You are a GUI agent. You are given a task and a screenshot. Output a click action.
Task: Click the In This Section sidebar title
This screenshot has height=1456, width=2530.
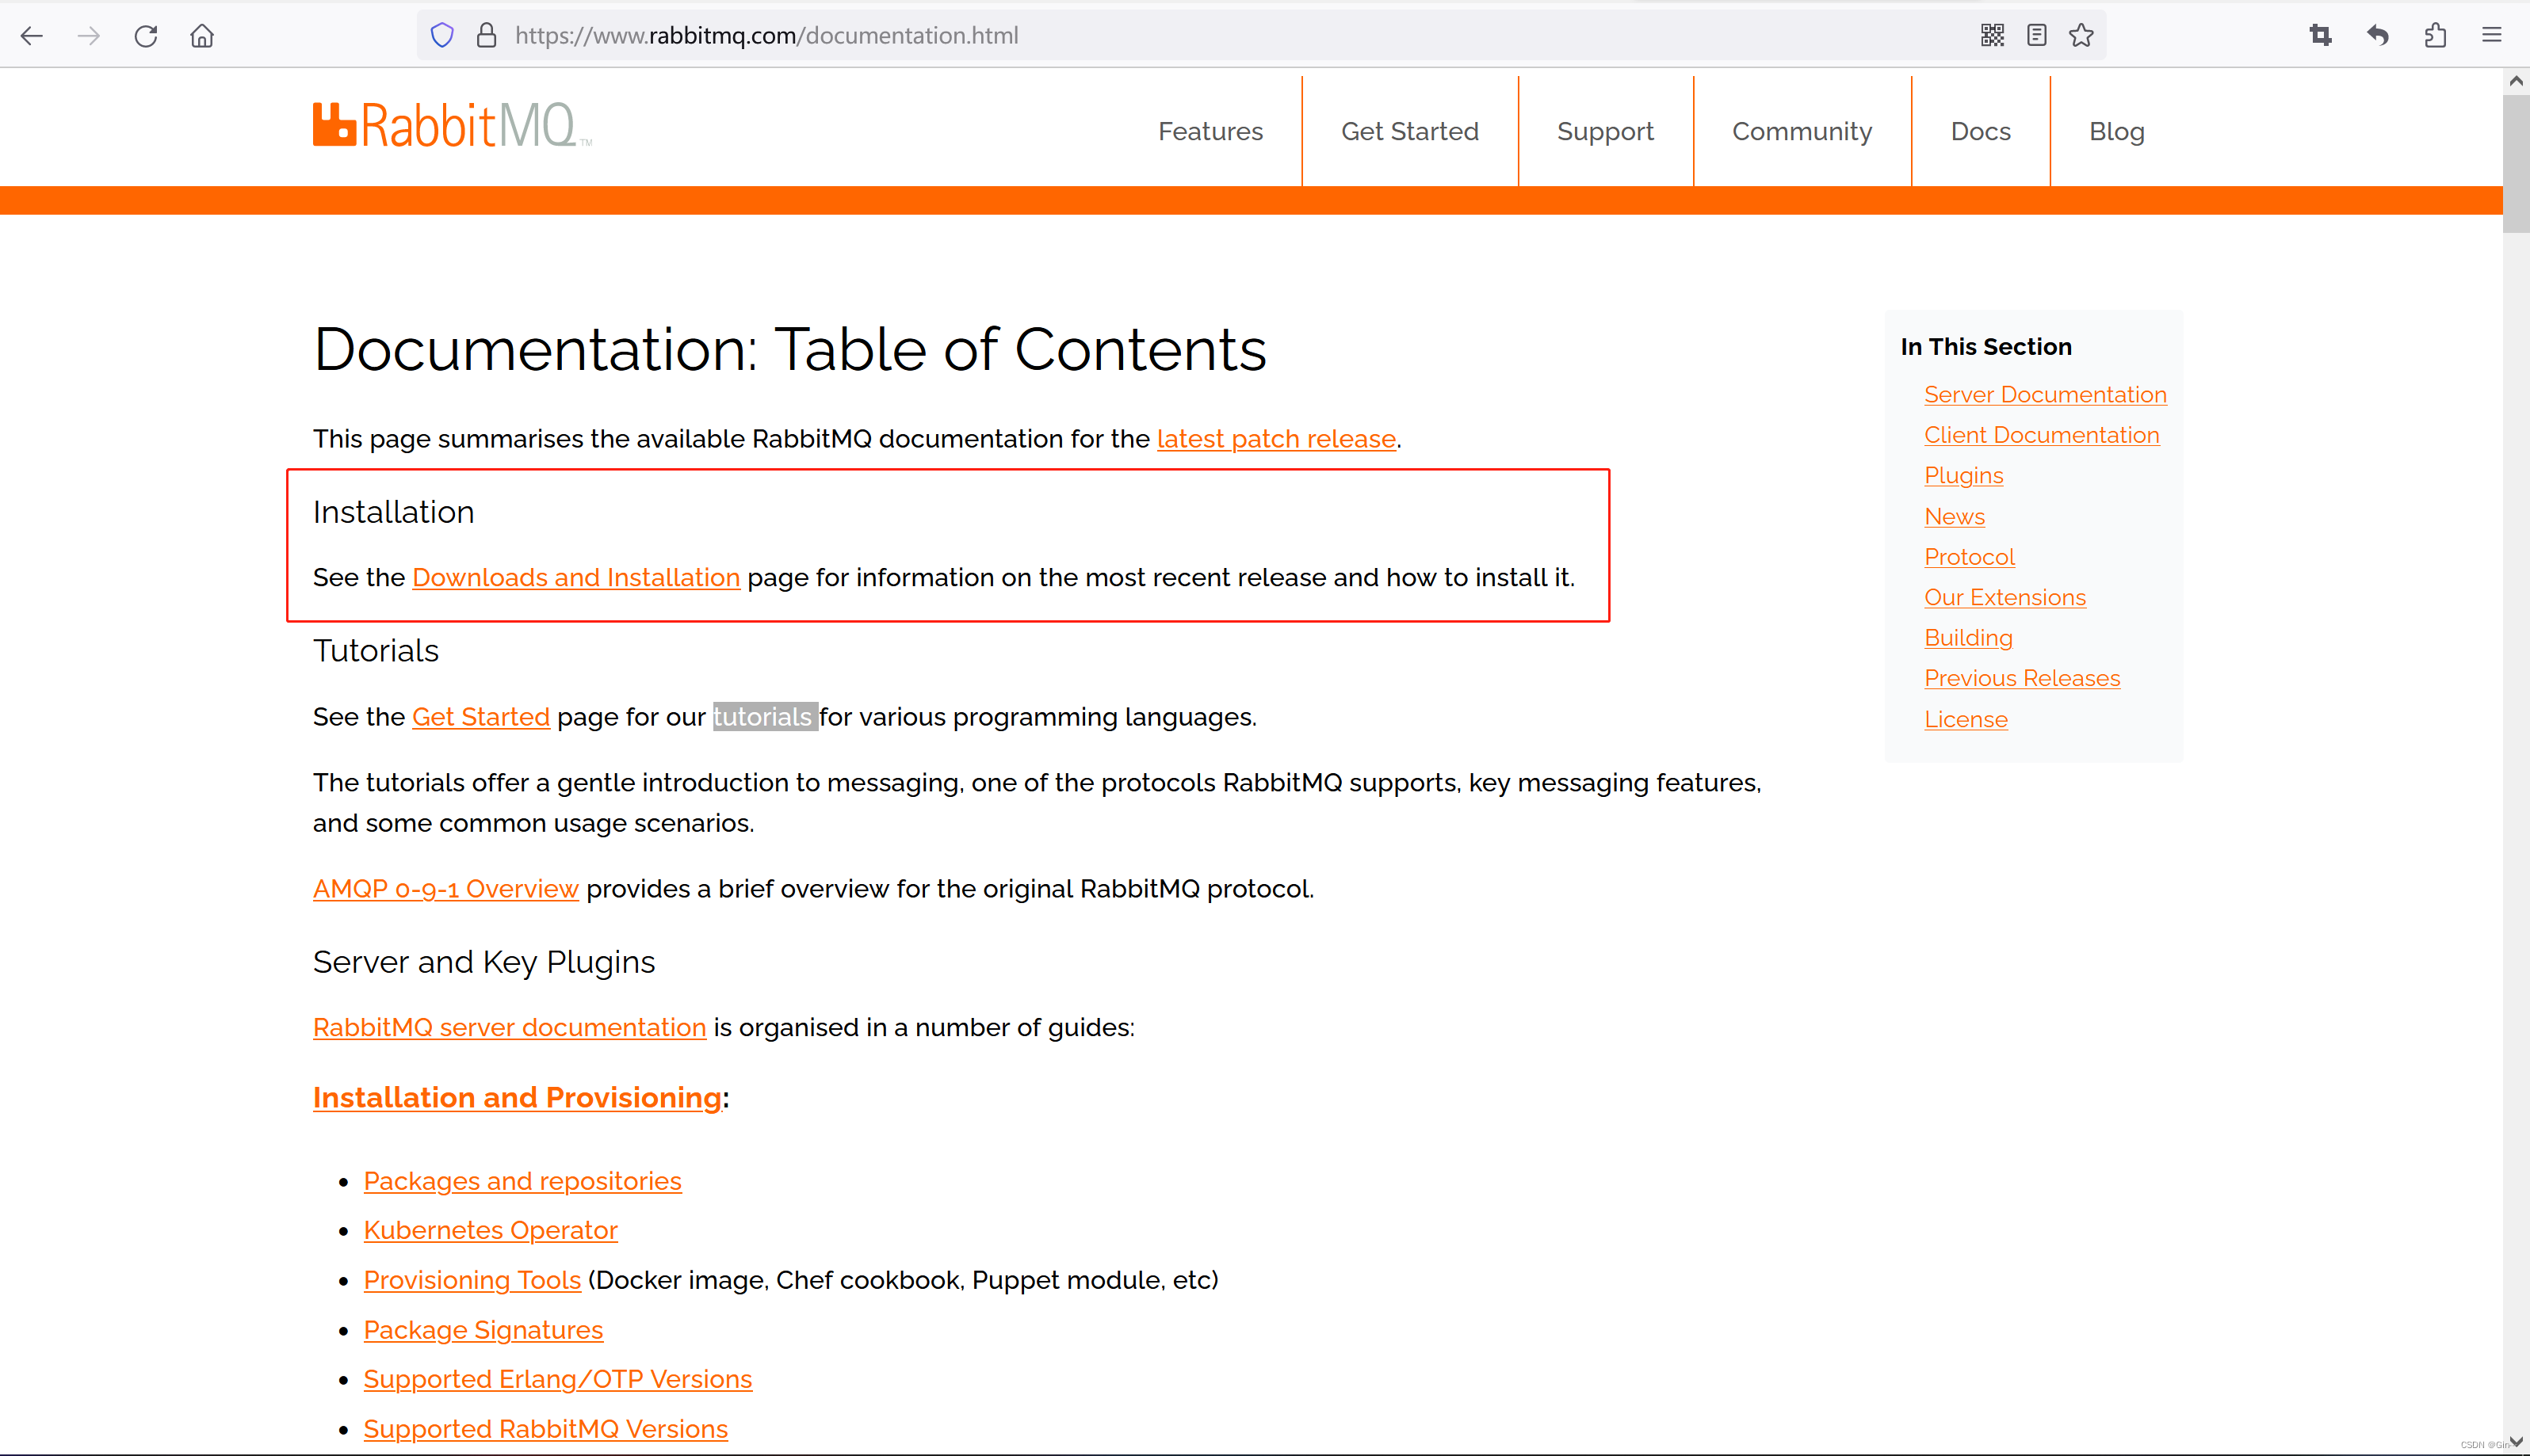[1987, 347]
